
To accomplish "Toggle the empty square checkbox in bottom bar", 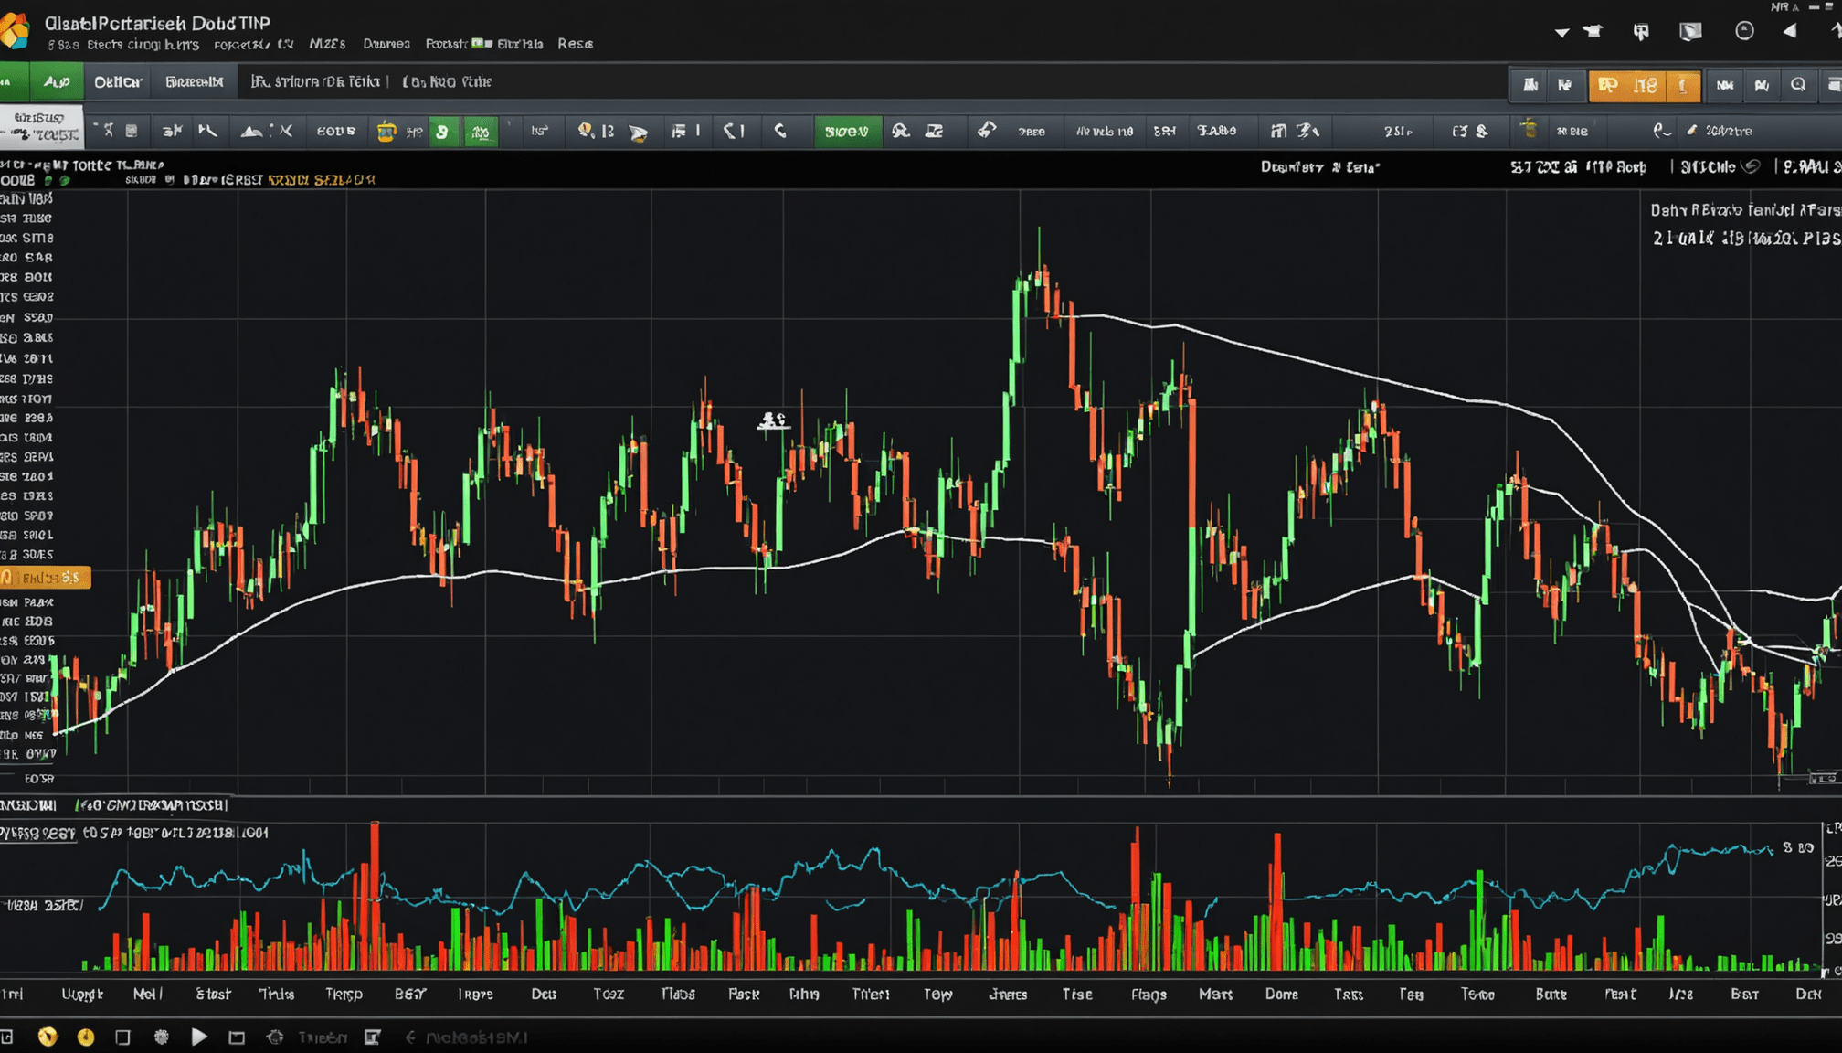I will click(122, 1037).
